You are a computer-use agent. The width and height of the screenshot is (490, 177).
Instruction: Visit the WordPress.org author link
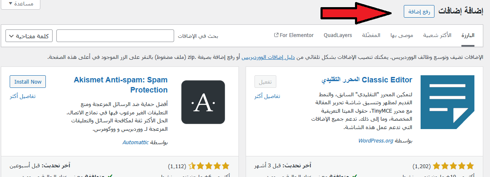tap(376, 140)
